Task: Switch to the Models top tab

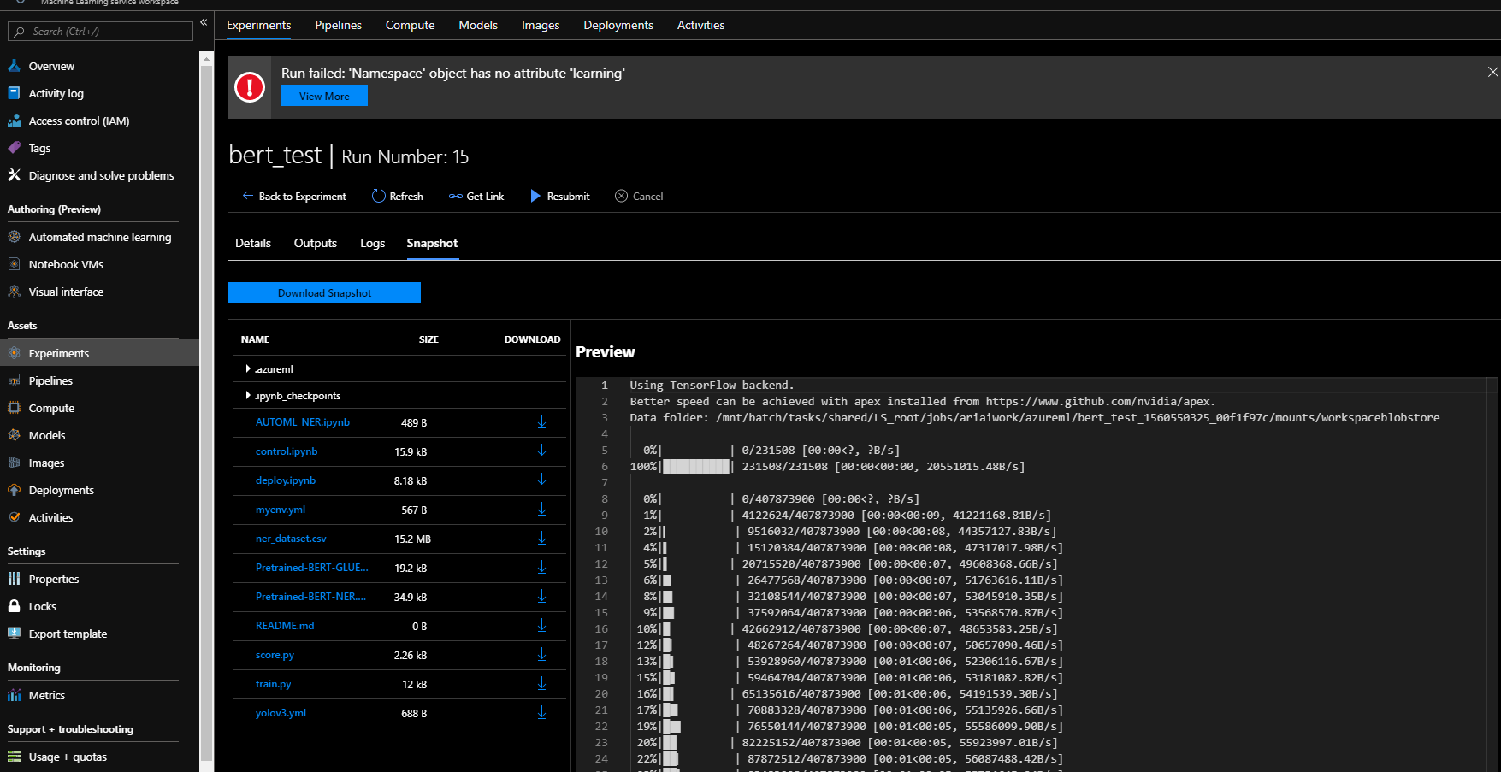Action: click(x=478, y=25)
